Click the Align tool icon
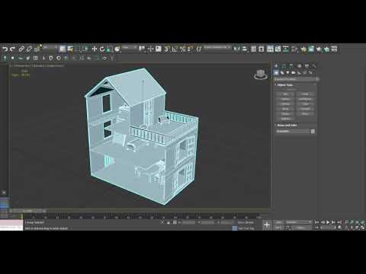 point(245,49)
